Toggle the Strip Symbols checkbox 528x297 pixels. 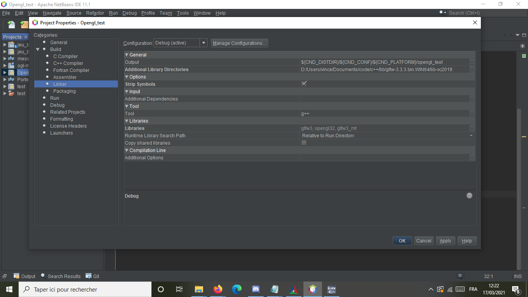304,84
